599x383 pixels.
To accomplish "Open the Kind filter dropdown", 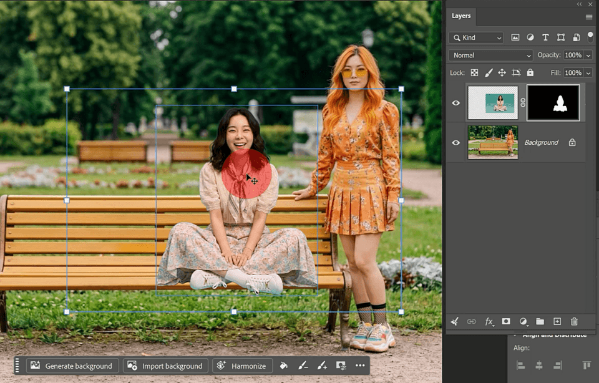I will (x=476, y=37).
